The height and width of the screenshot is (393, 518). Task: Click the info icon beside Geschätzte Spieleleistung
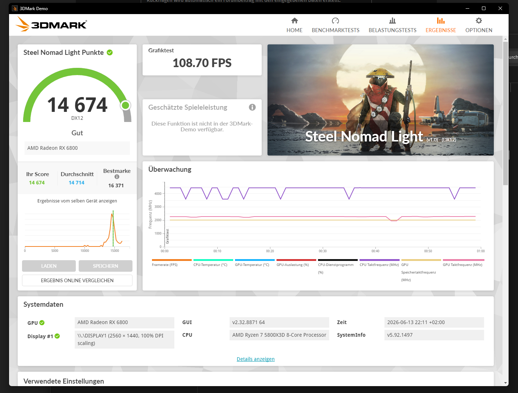tap(252, 107)
